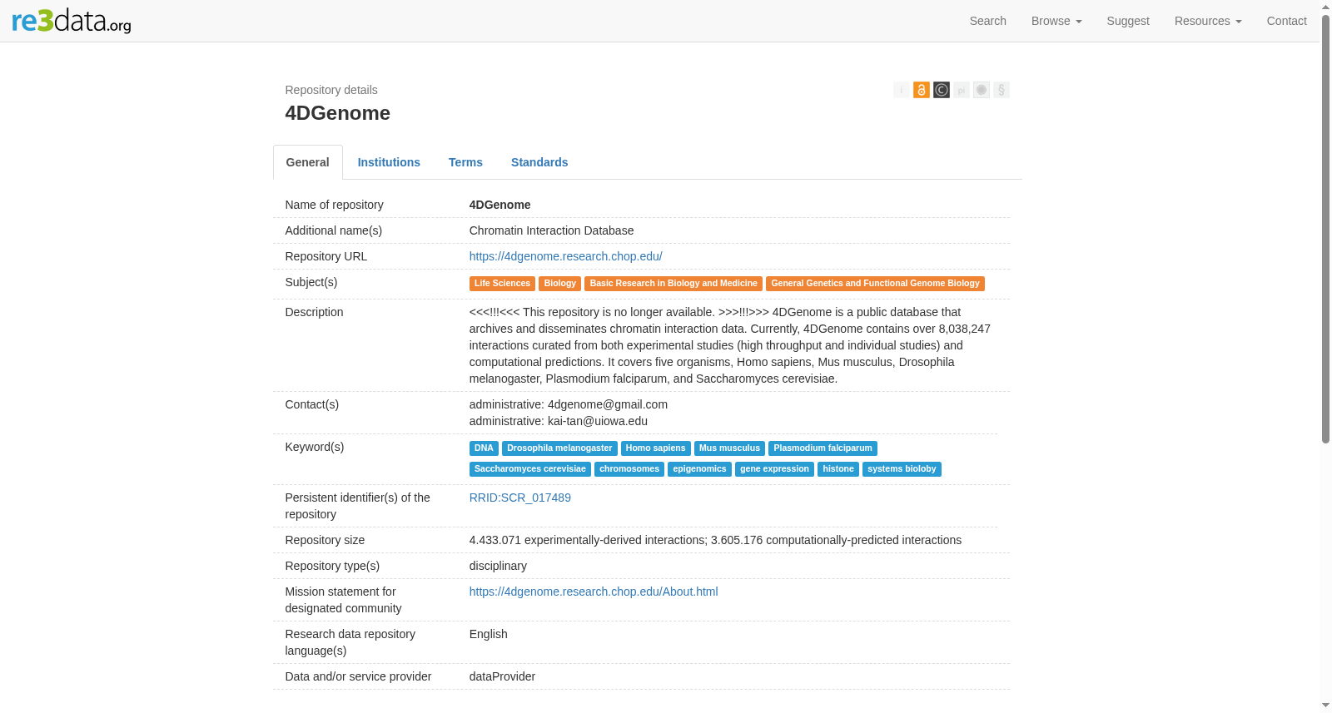Go to the Search page

(988, 21)
